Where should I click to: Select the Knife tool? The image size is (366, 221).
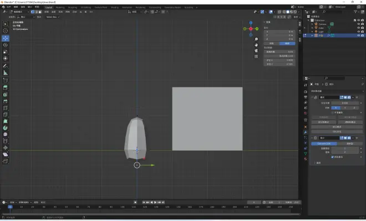5,115
